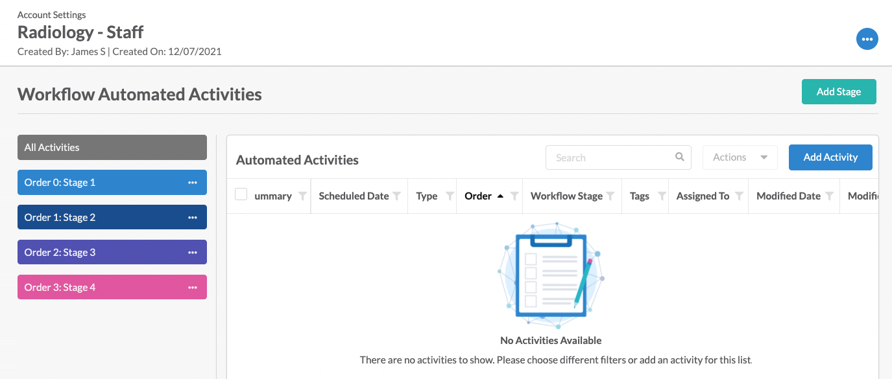Screen dimensions: 892x379
Task: Click the Add Stage button
Action: pyautogui.click(x=839, y=92)
